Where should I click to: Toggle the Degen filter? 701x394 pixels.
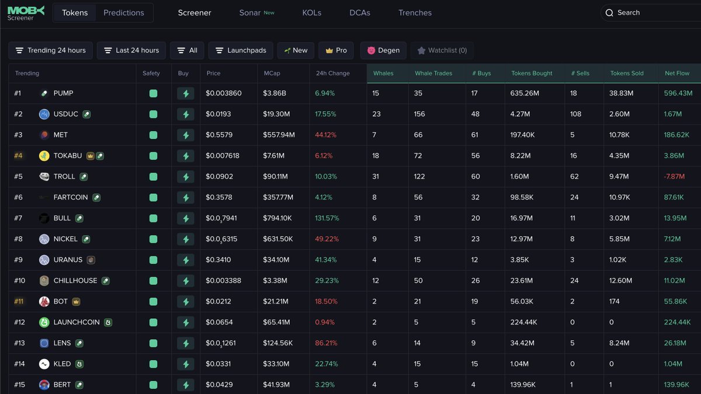[x=383, y=50]
